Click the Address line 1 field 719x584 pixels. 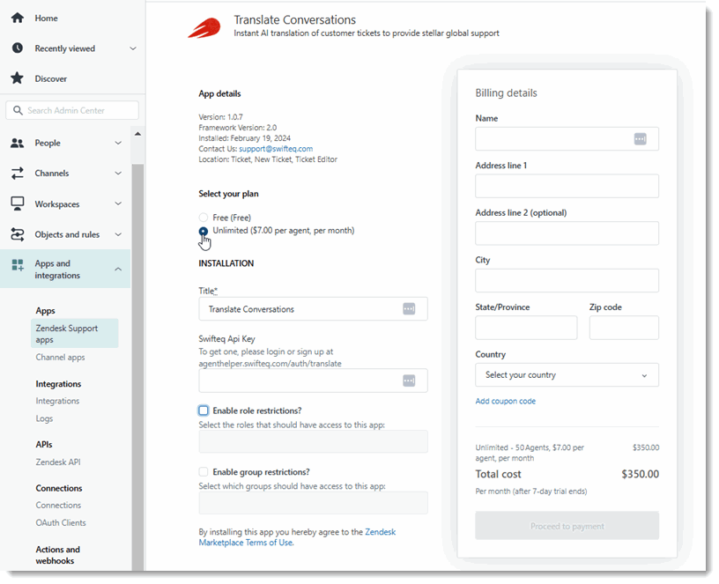pos(567,186)
